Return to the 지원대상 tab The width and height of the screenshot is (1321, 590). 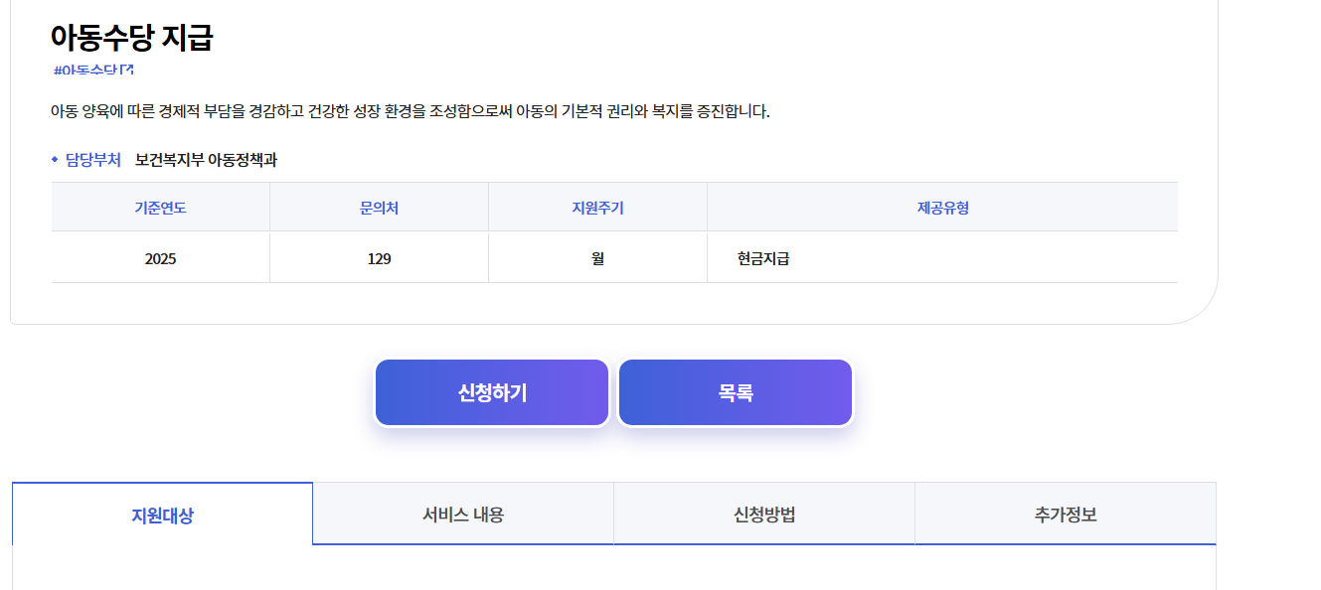[x=161, y=513]
